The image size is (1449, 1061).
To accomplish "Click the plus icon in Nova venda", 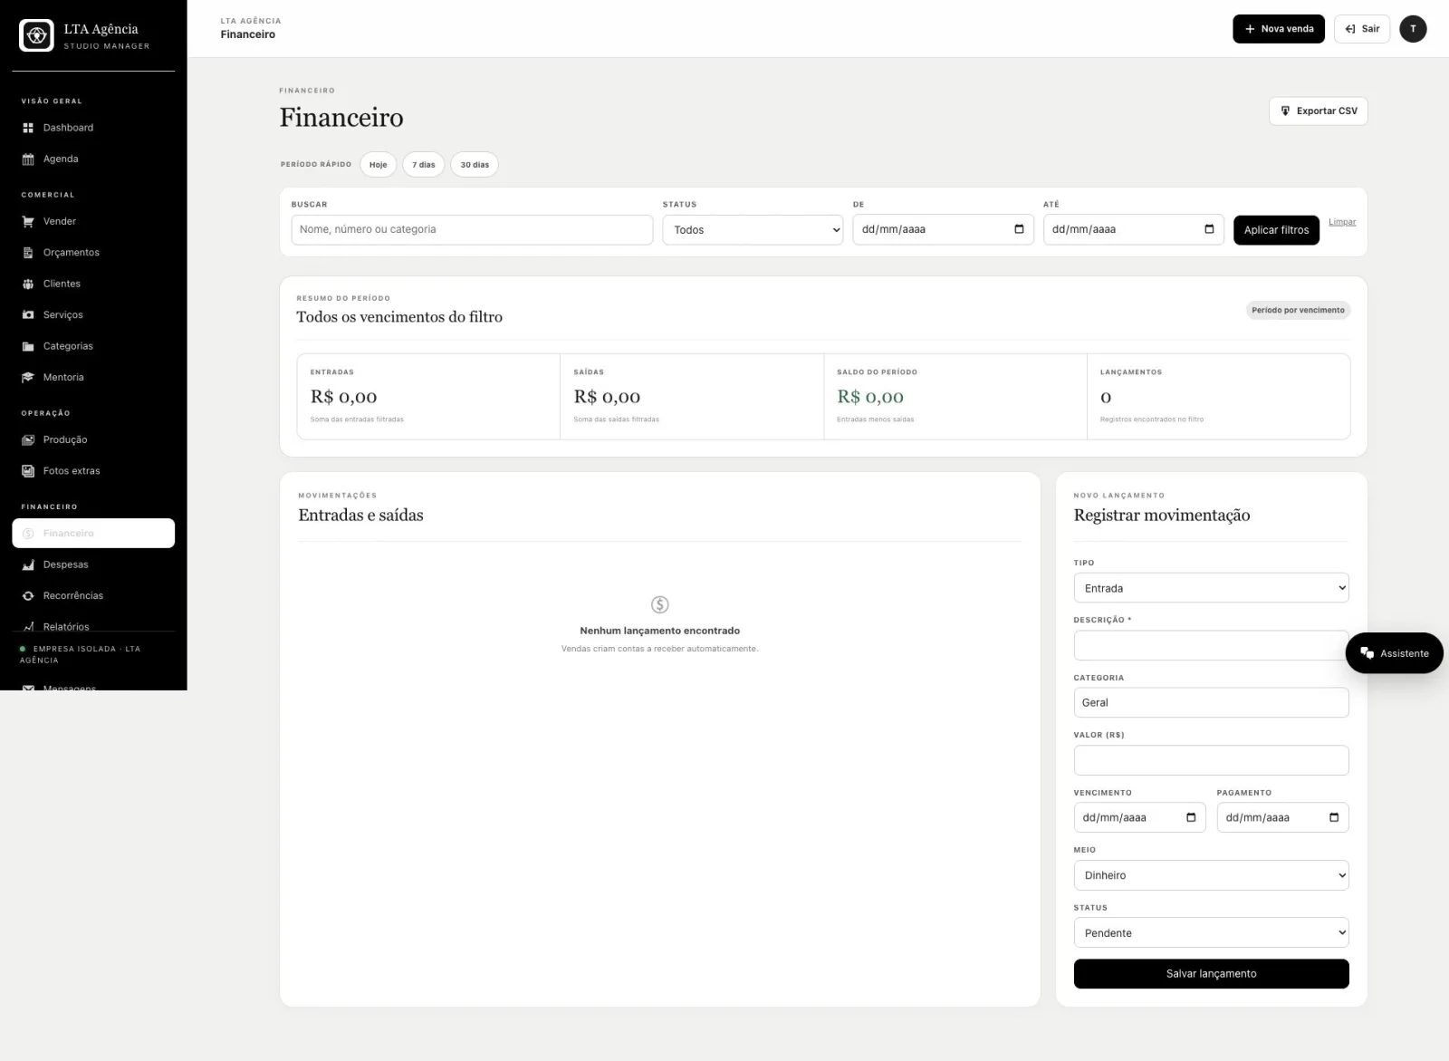I will [1250, 29].
